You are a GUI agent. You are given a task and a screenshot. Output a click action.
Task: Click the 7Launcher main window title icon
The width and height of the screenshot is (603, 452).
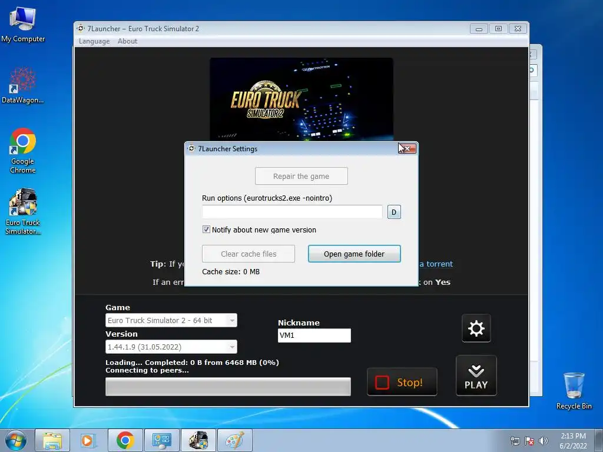click(x=80, y=28)
